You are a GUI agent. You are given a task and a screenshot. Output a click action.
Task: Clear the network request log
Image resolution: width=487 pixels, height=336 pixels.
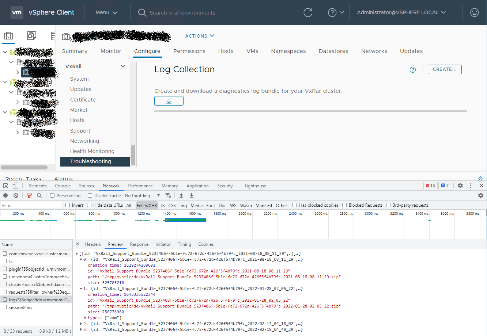pos(15,195)
